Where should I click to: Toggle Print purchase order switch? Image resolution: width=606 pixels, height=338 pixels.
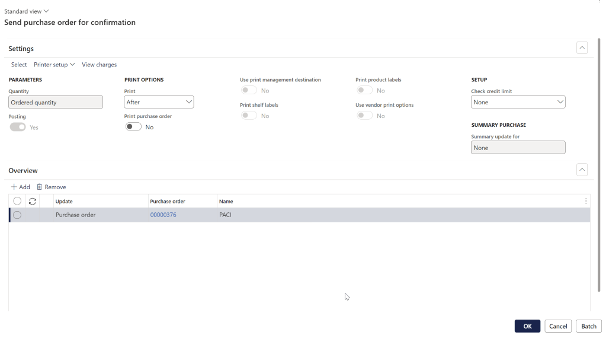133,127
